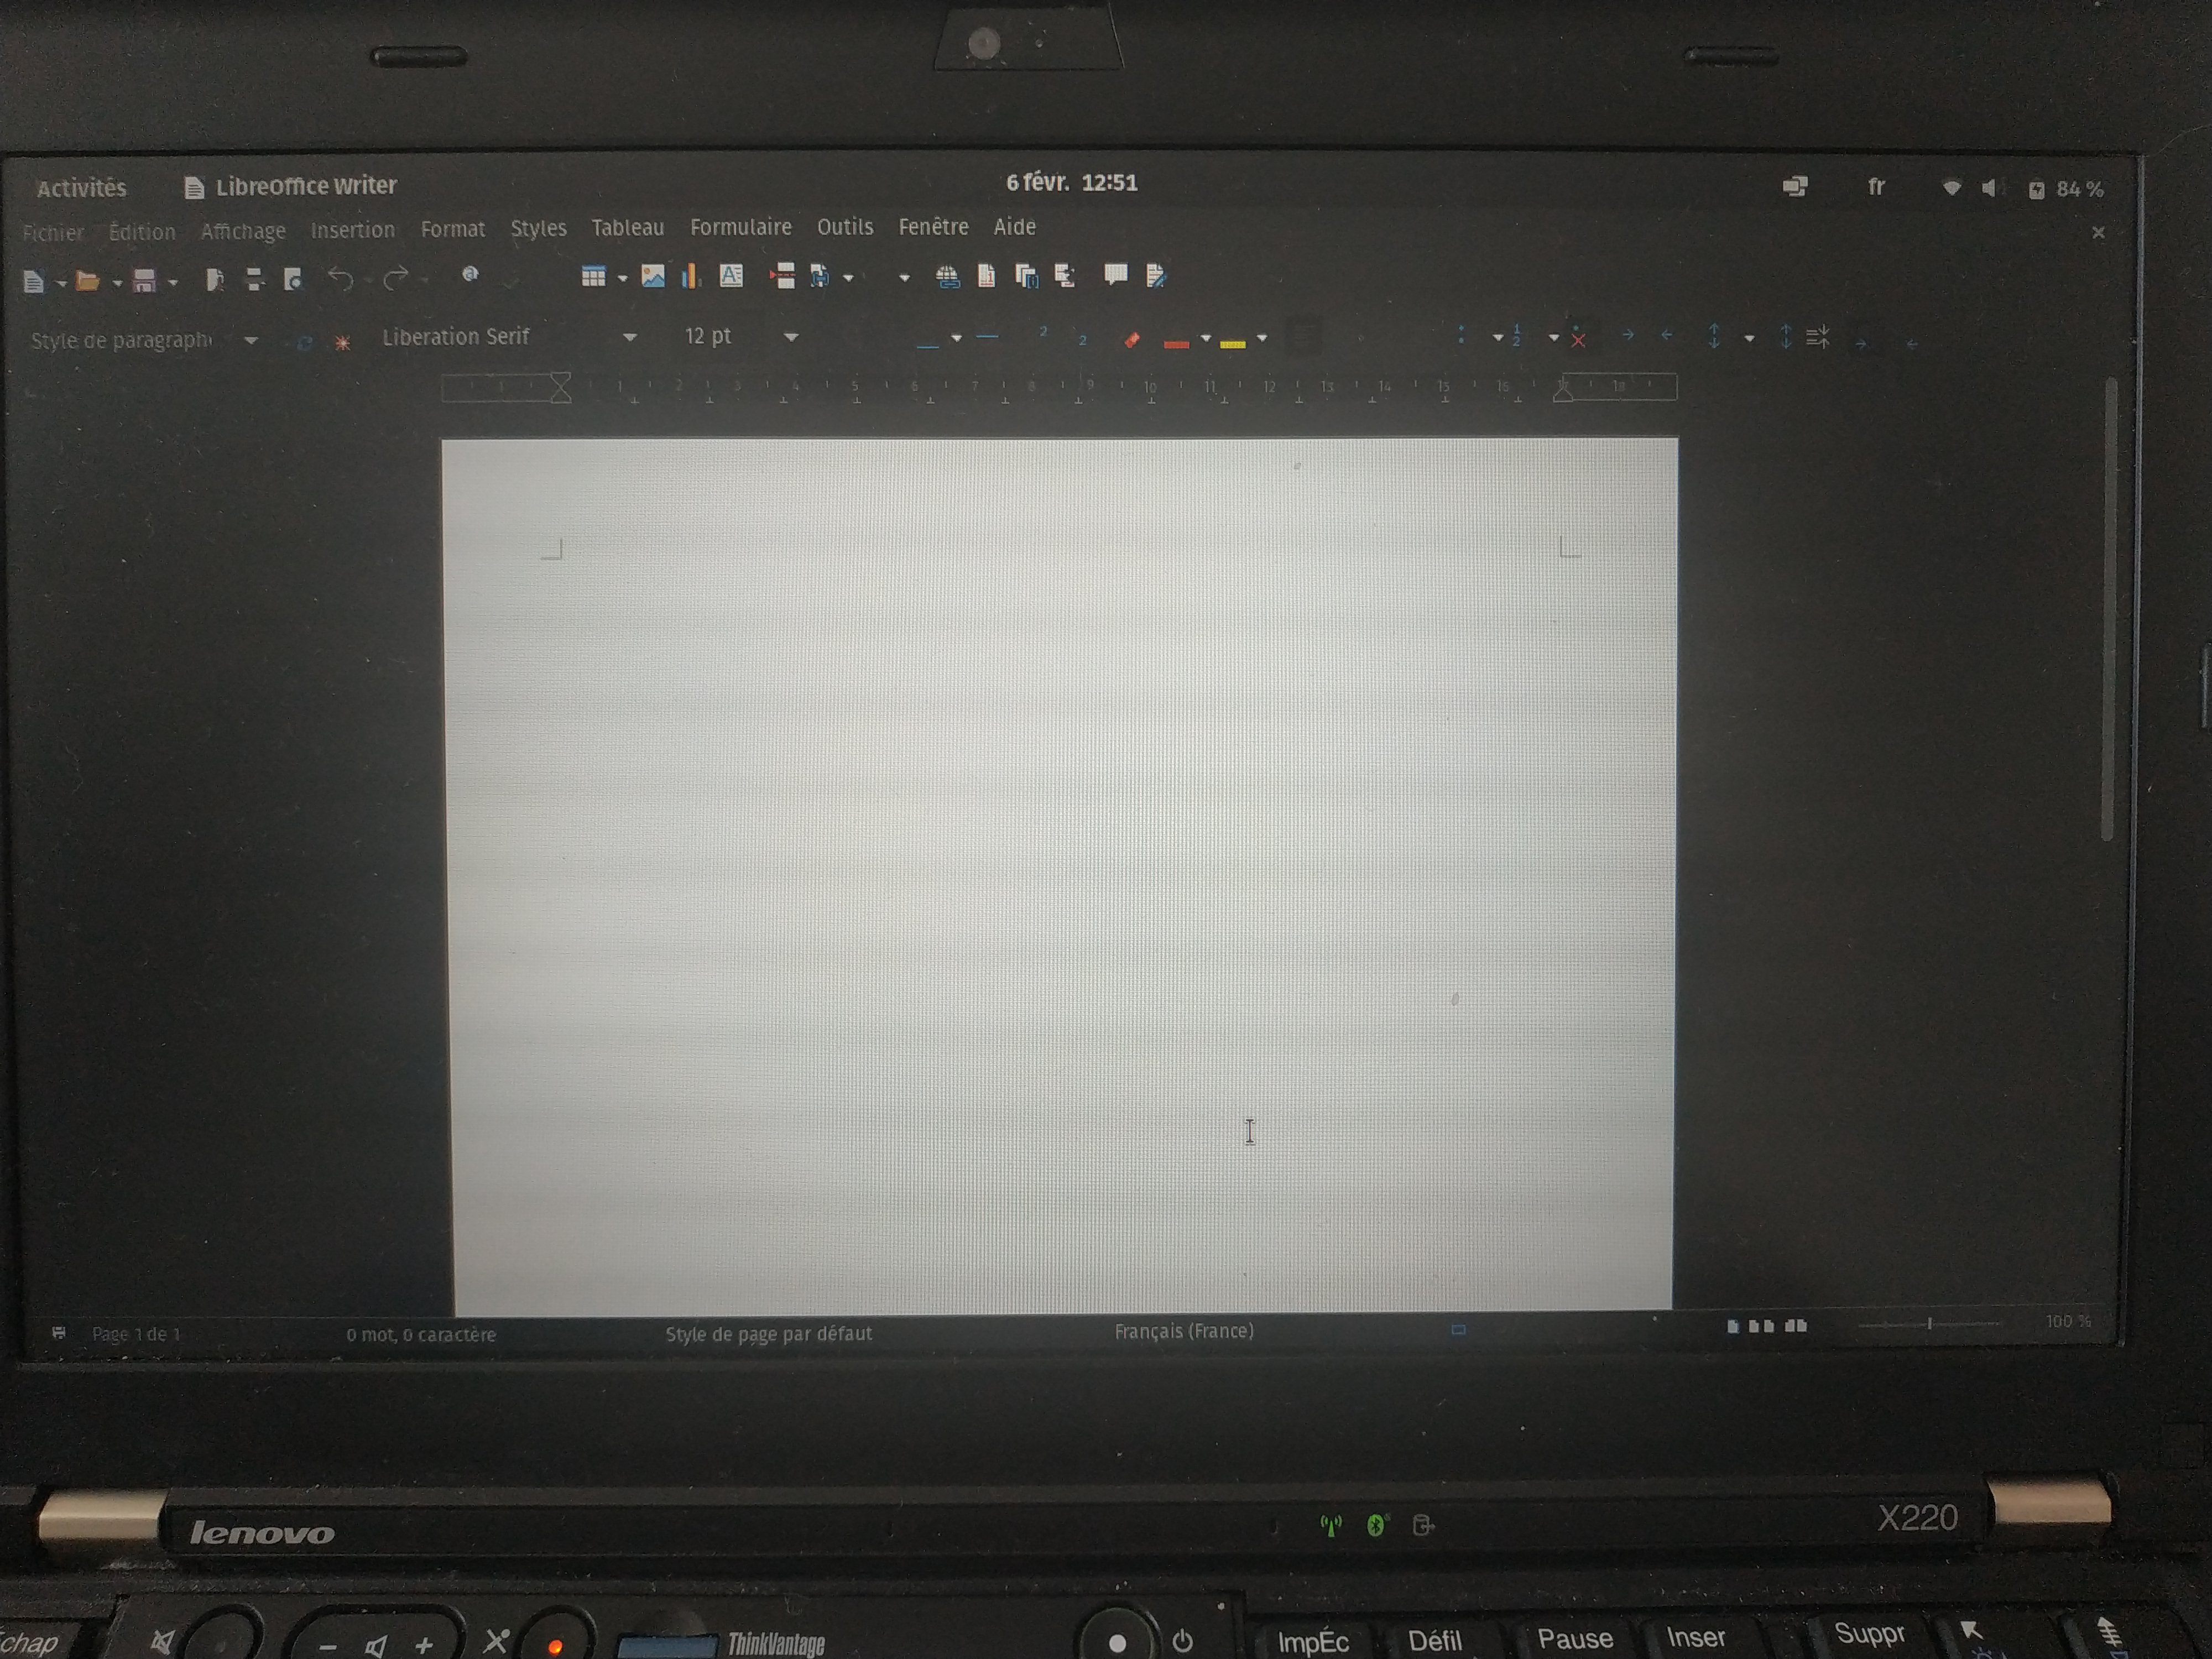The height and width of the screenshot is (1659, 2212).
Task: Open the Fichier menu
Action: [x=52, y=232]
